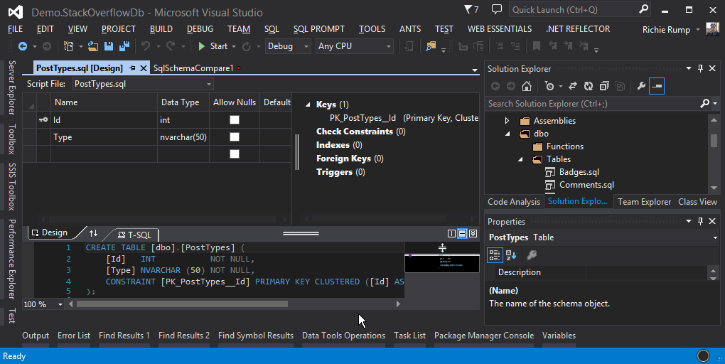This screenshot has width=725, height=364.
Task: Open the Any CPU platform dropdown
Action: (388, 46)
